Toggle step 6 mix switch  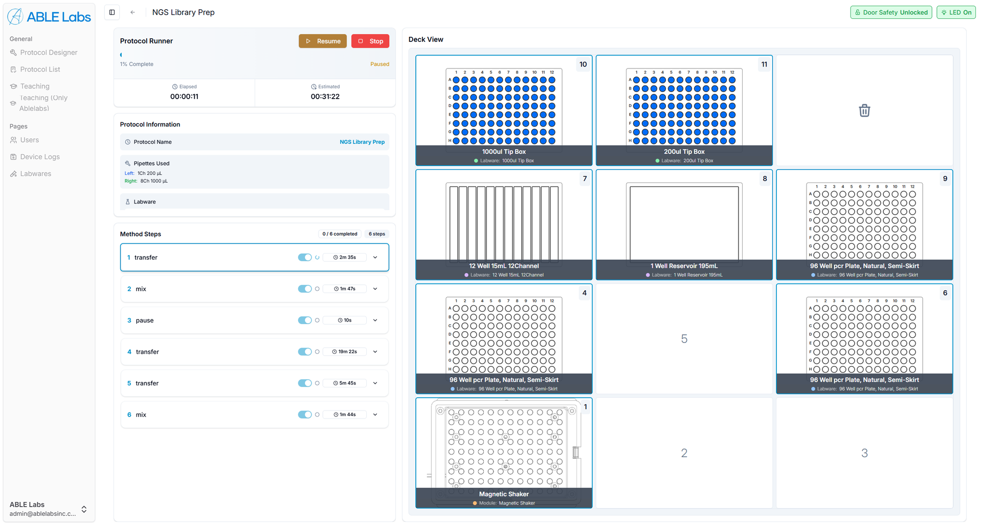[305, 415]
